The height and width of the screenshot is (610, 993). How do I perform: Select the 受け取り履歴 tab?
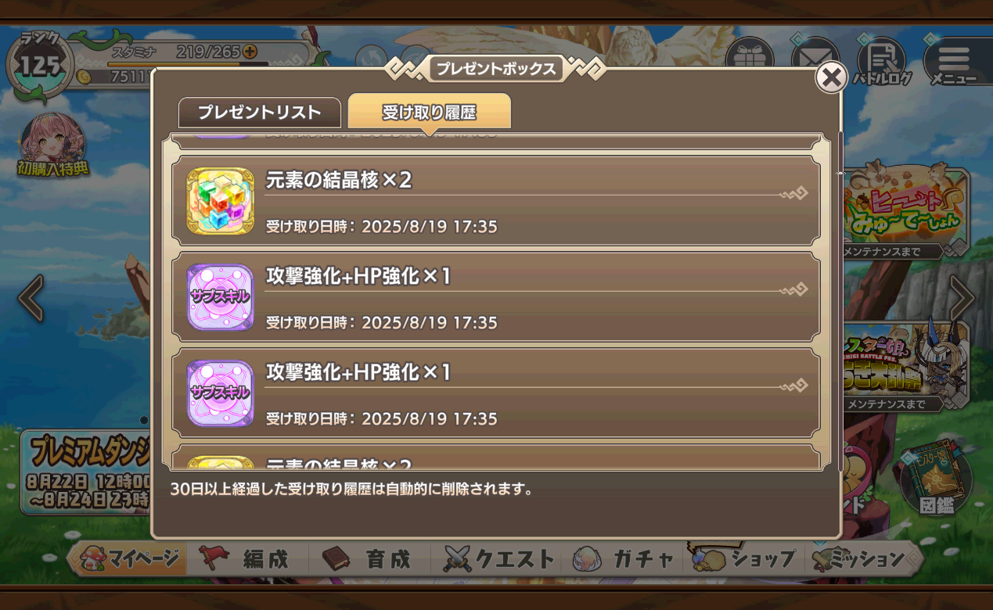click(429, 112)
